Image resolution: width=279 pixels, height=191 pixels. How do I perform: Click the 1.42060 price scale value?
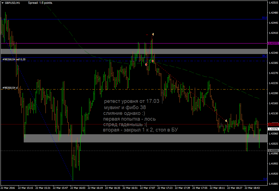click(273, 133)
